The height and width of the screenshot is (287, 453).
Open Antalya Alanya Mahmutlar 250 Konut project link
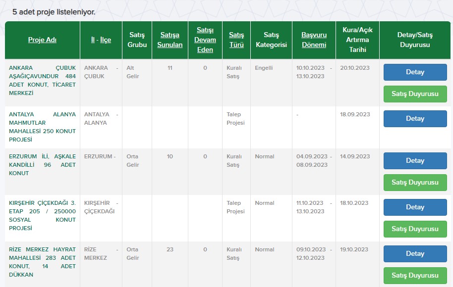(x=42, y=127)
